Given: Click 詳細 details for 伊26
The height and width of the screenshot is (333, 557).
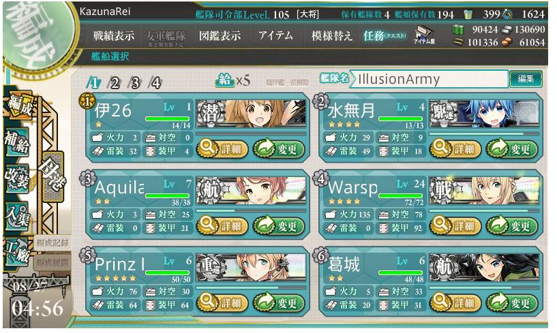Looking at the screenshot, I should click(x=222, y=148).
